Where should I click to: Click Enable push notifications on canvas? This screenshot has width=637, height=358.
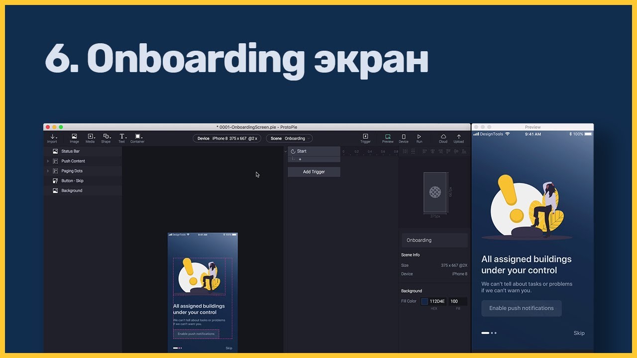click(x=196, y=334)
